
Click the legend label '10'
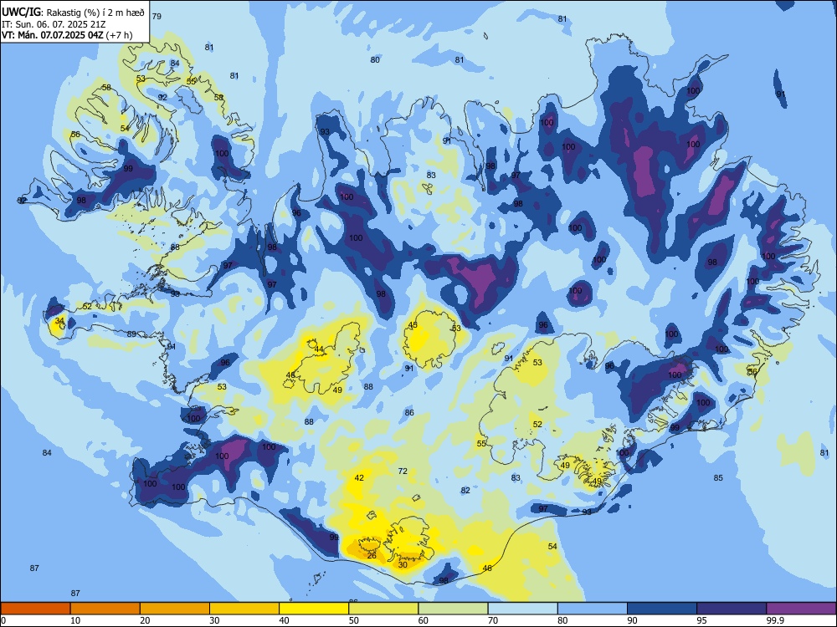[75, 620]
